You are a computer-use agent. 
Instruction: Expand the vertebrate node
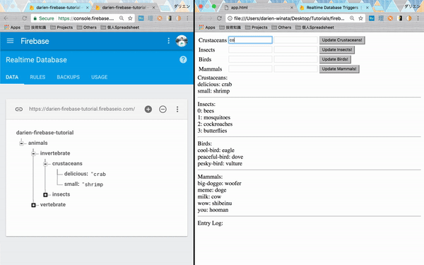tap(33, 205)
